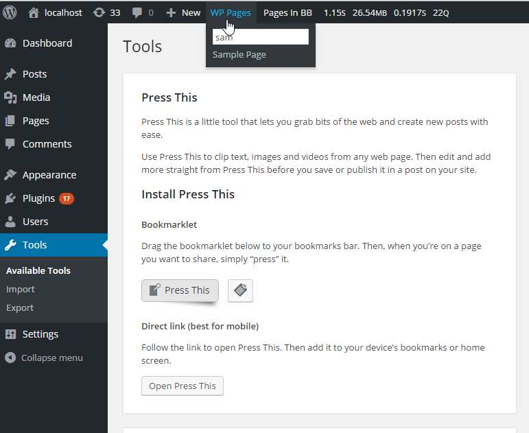This screenshot has width=529, height=433.
Task: Open Pages section in sidebar
Action: click(36, 121)
